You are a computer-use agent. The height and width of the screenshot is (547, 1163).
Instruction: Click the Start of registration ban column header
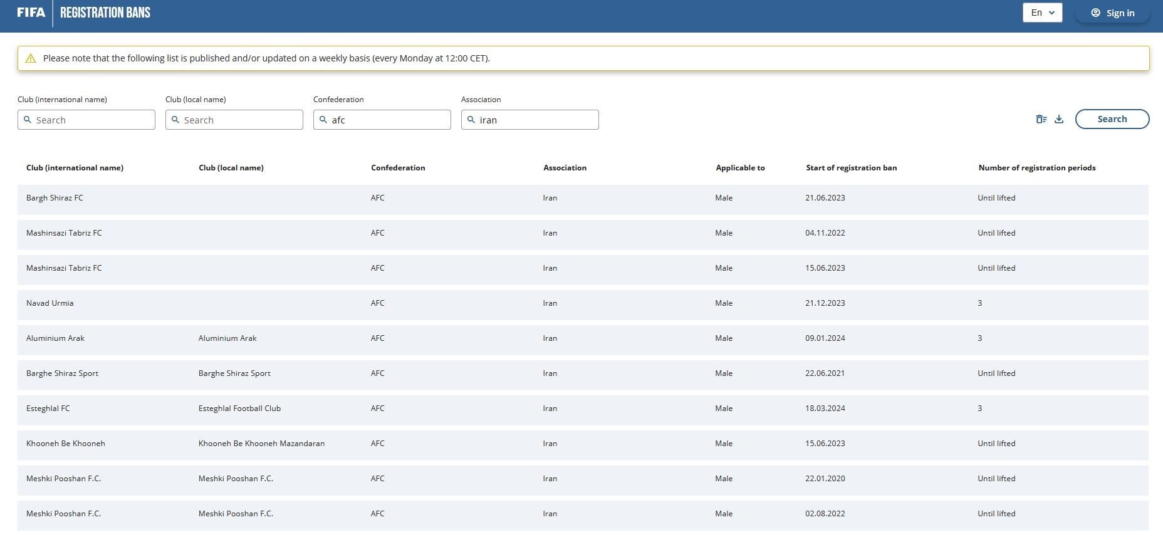coord(851,168)
